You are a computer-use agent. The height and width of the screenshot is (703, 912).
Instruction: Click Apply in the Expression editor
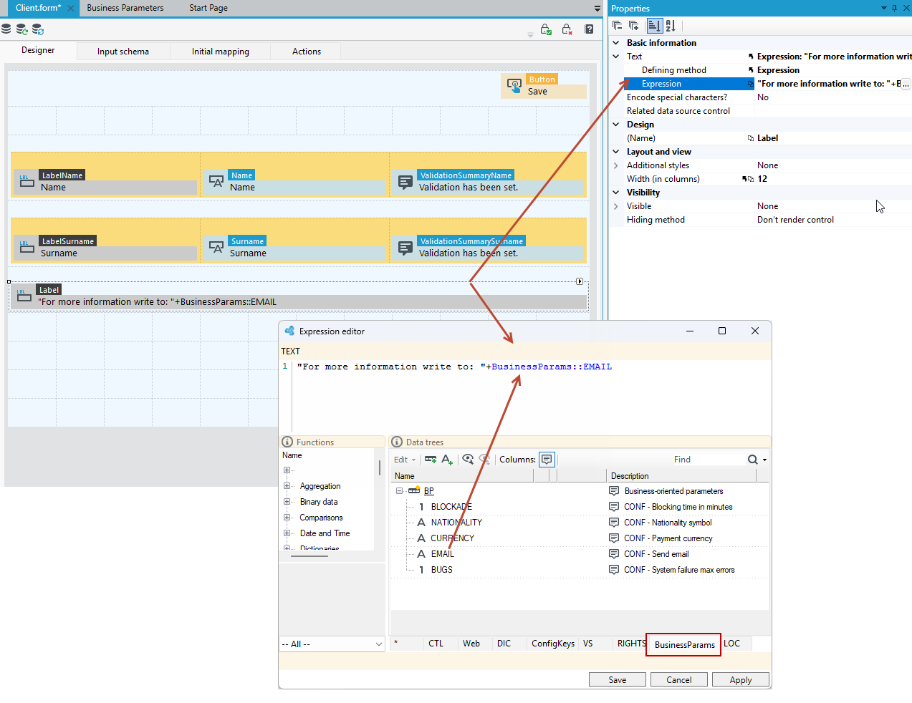[x=741, y=680]
